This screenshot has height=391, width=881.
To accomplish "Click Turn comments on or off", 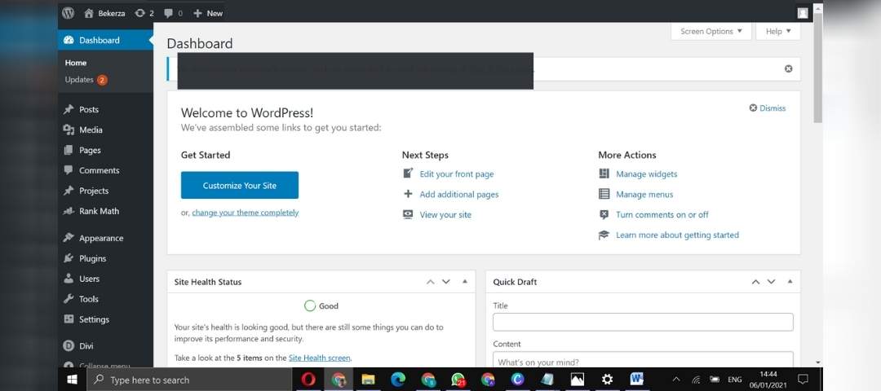I will [x=662, y=214].
